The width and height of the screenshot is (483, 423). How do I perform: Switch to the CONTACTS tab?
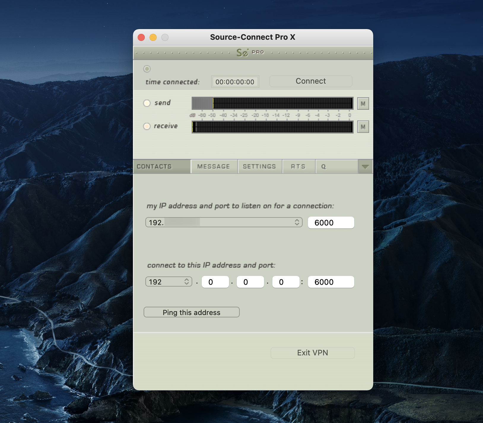(154, 167)
